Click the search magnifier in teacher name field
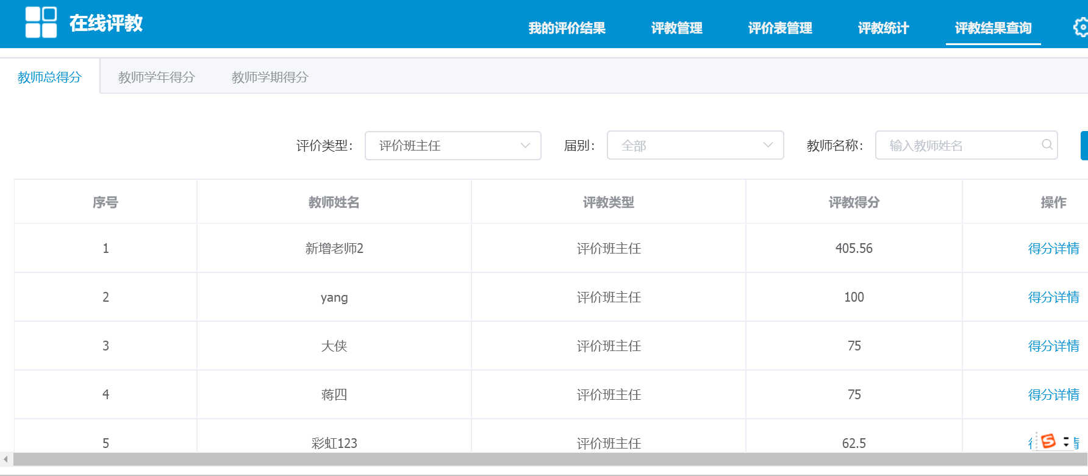The image size is (1088, 476). pos(1047,144)
